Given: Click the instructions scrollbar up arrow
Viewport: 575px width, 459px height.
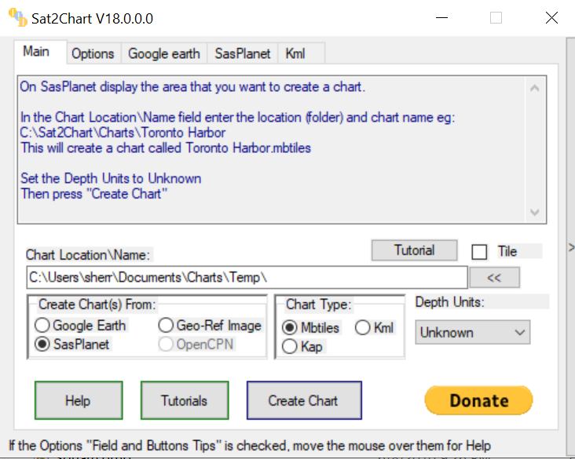Looking at the screenshot, I should click(x=535, y=88).
